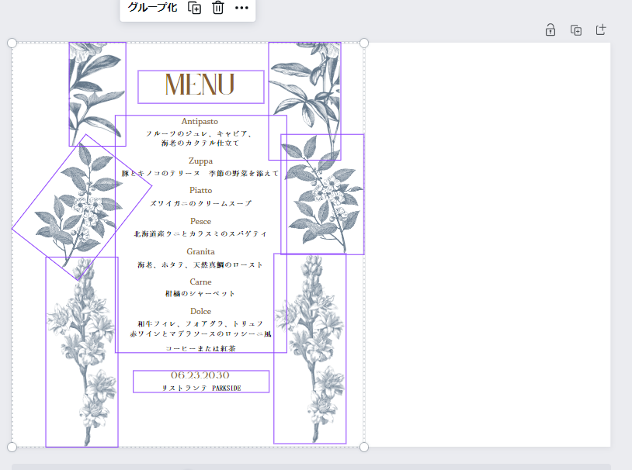
Task: Click the Antipasto menu heading
Action: point(200,121)
